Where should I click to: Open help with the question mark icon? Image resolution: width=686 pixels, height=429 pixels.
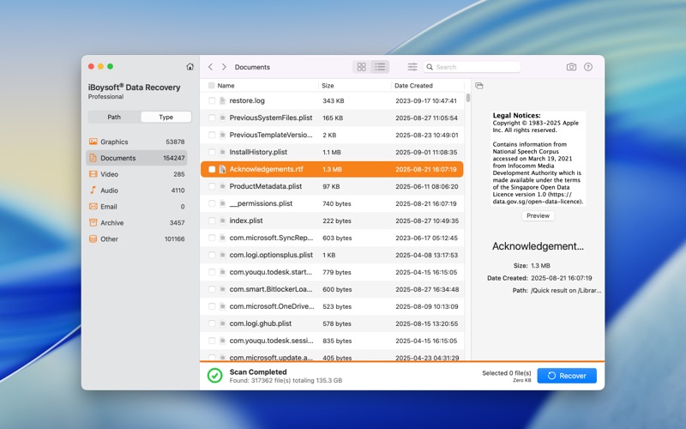pos(588,67)
